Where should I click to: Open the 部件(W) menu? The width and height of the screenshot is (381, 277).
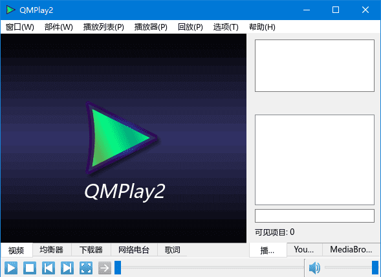pos(59,27)
